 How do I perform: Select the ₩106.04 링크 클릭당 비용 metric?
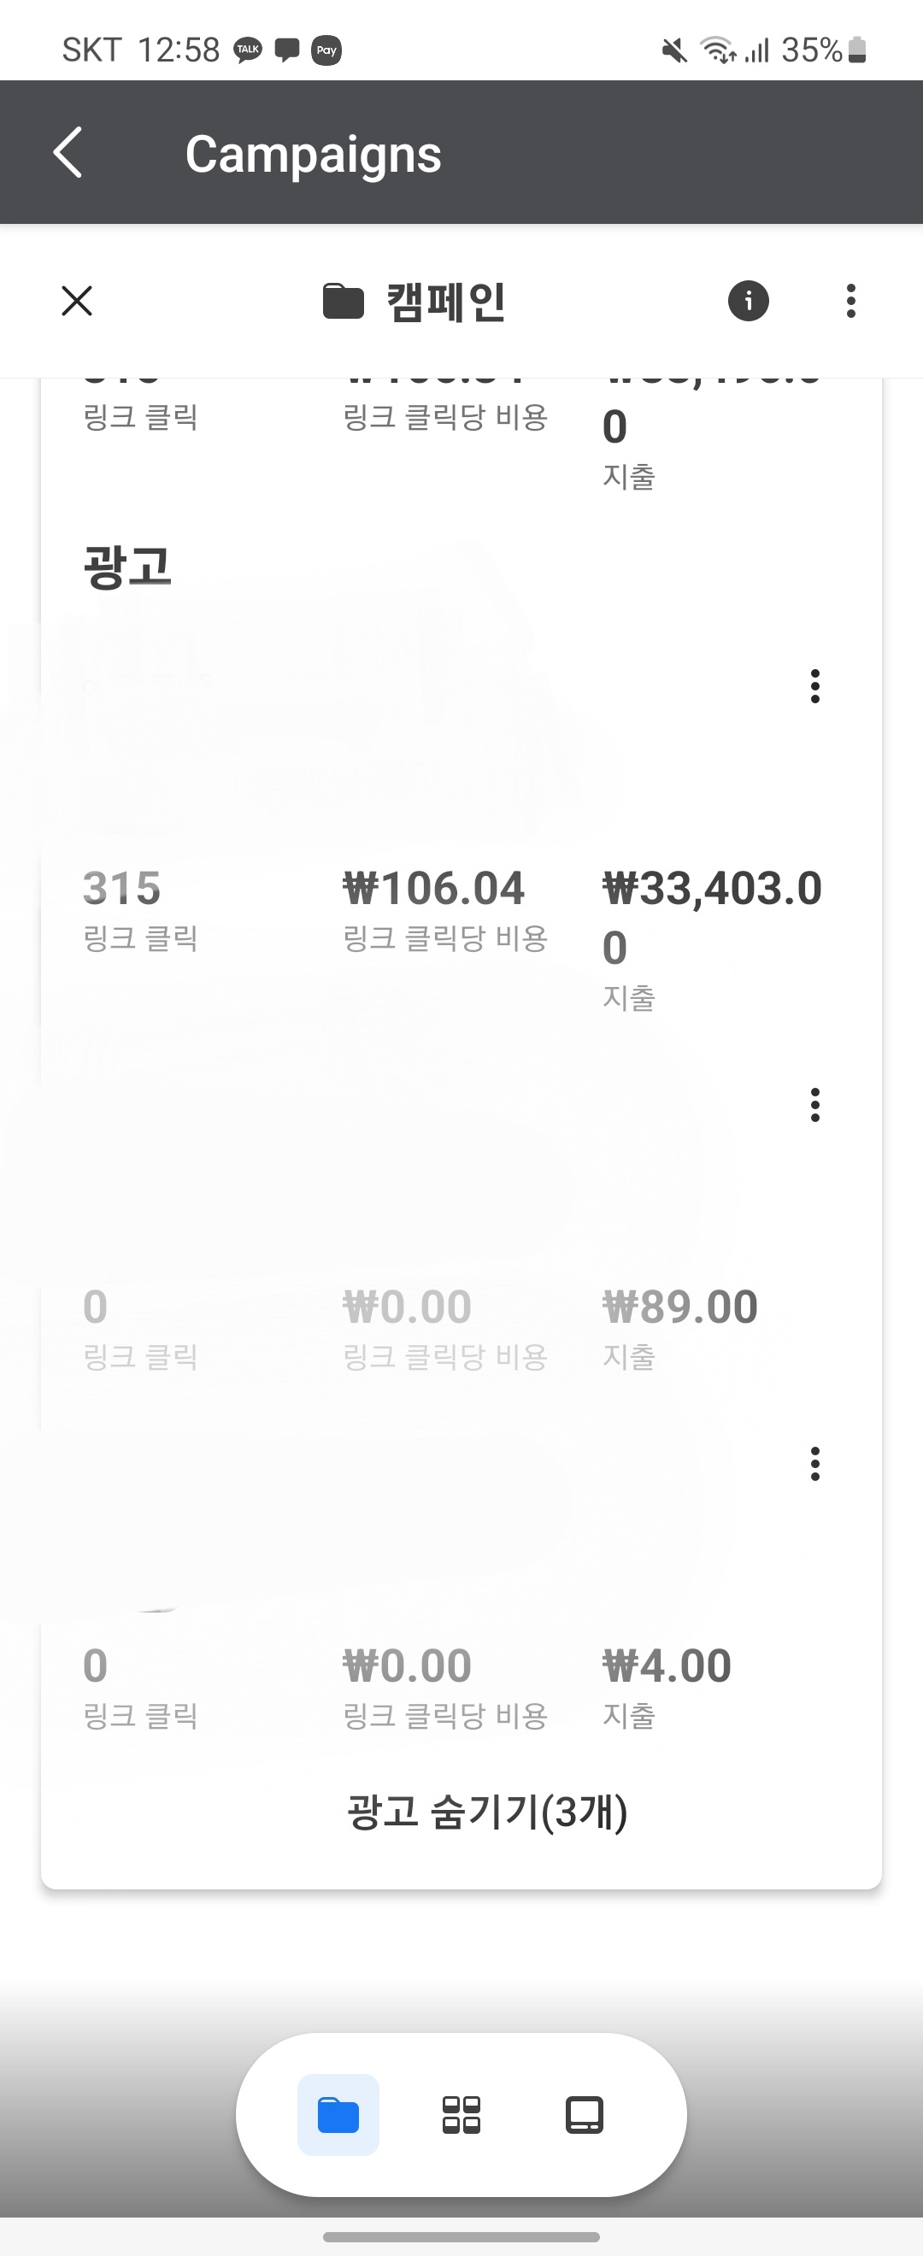445,908
